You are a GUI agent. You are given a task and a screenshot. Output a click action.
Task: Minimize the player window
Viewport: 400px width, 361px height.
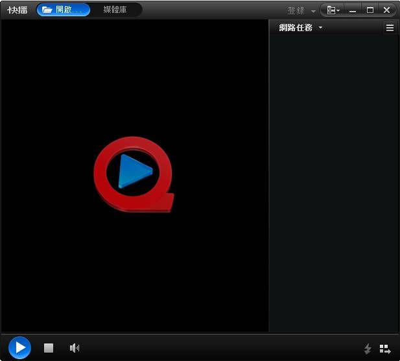coord(353,10)
